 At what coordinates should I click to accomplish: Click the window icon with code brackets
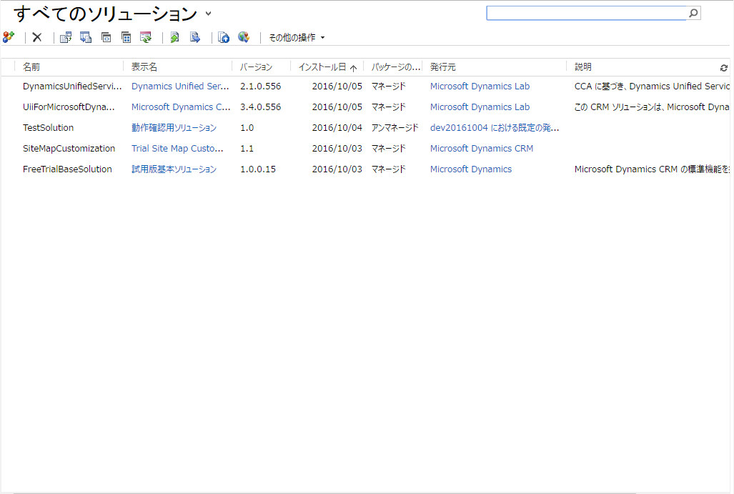click(106, 37)
